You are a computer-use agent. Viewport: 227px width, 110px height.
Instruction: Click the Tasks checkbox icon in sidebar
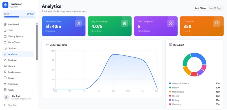pos(5,30)
